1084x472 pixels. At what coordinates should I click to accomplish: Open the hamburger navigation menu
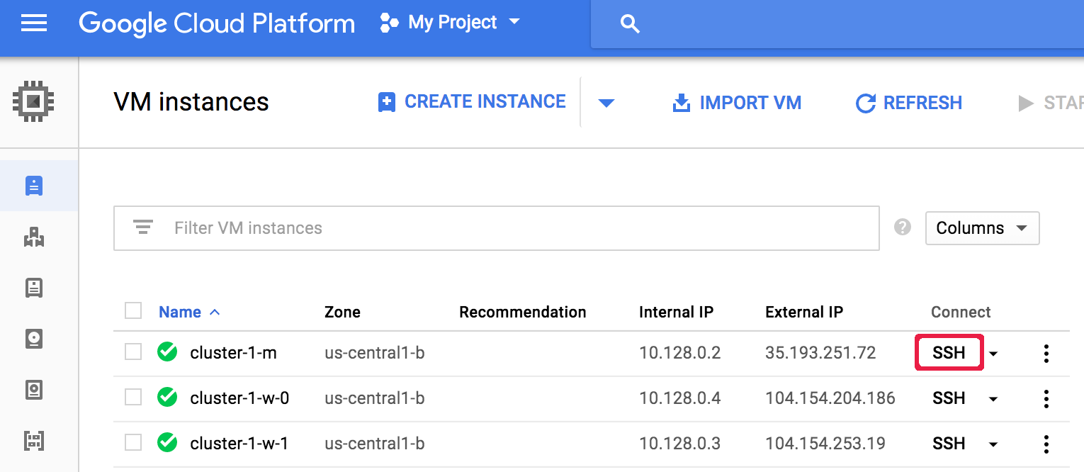34,23
